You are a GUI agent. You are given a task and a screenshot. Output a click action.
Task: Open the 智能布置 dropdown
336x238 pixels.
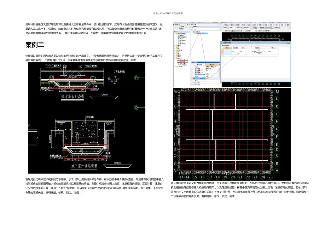(x=266, y=31)
